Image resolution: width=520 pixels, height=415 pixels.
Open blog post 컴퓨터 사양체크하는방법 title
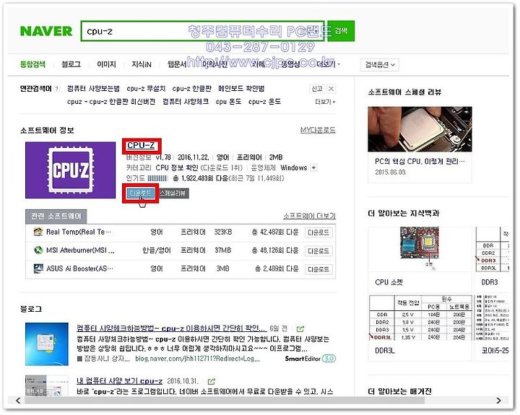(171, 328)
